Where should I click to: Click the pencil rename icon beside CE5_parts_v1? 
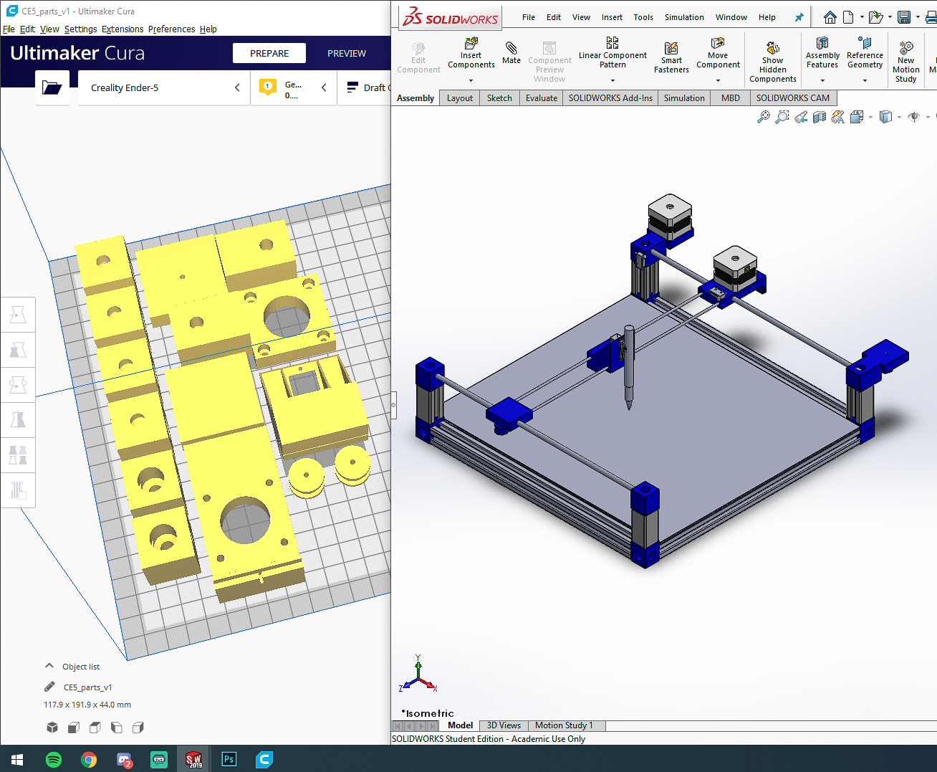[49, 687]
